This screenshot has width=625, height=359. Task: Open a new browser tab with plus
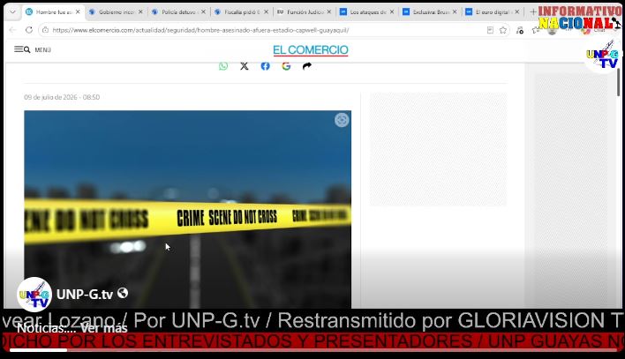click(x=532, y=12)
